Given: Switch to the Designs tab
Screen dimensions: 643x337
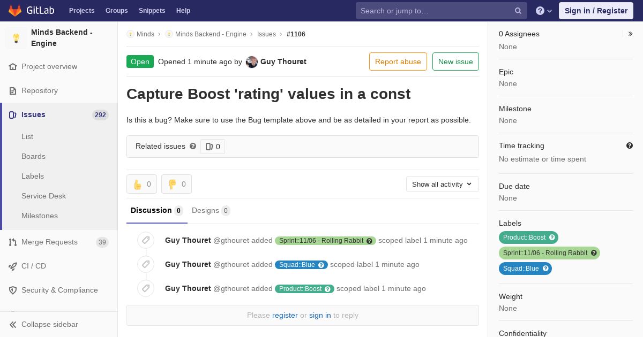Looking at the screenshot, I should (x=211, y=211).
